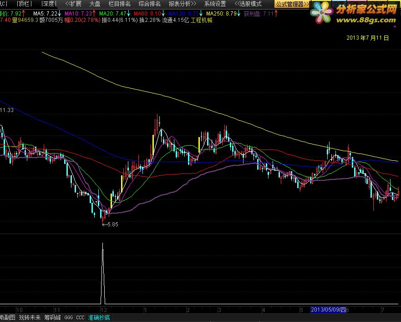Click the 额7005万 amount value
The height and width of the screenshot is (322, 401).
click(51, 20)
